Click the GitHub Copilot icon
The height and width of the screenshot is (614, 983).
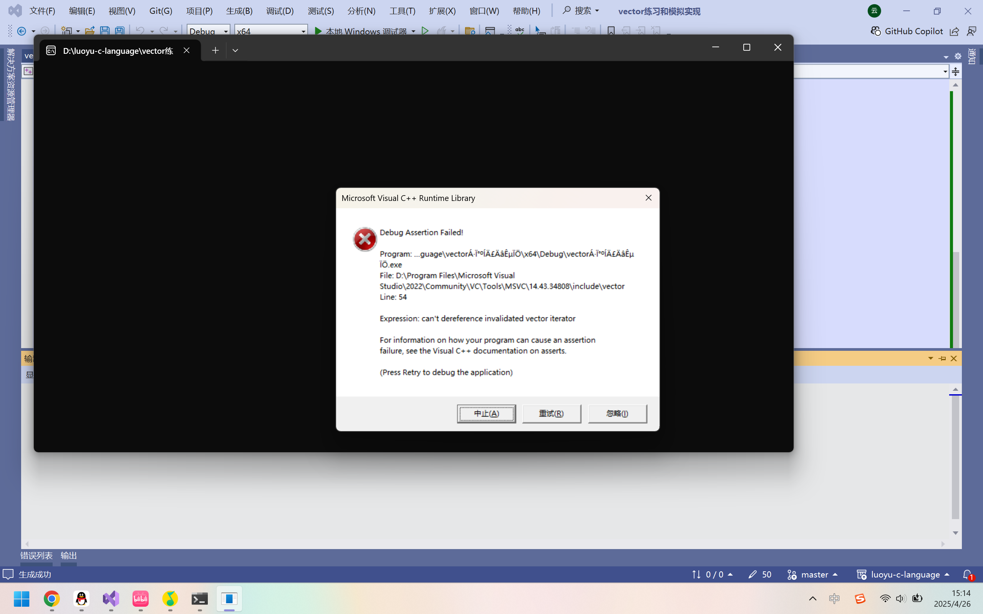coord(876,31)
